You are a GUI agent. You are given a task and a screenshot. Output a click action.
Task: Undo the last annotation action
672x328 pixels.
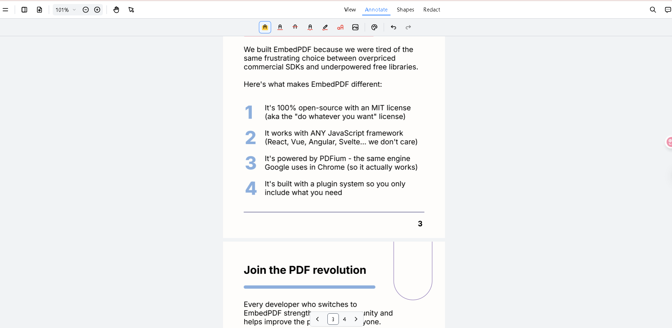[x=393, y=27]
